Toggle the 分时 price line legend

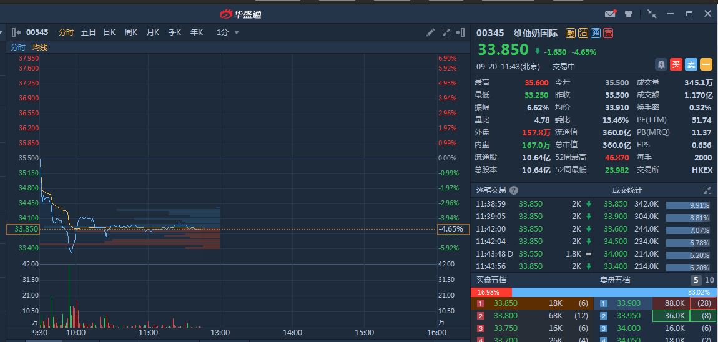point(18,47)
